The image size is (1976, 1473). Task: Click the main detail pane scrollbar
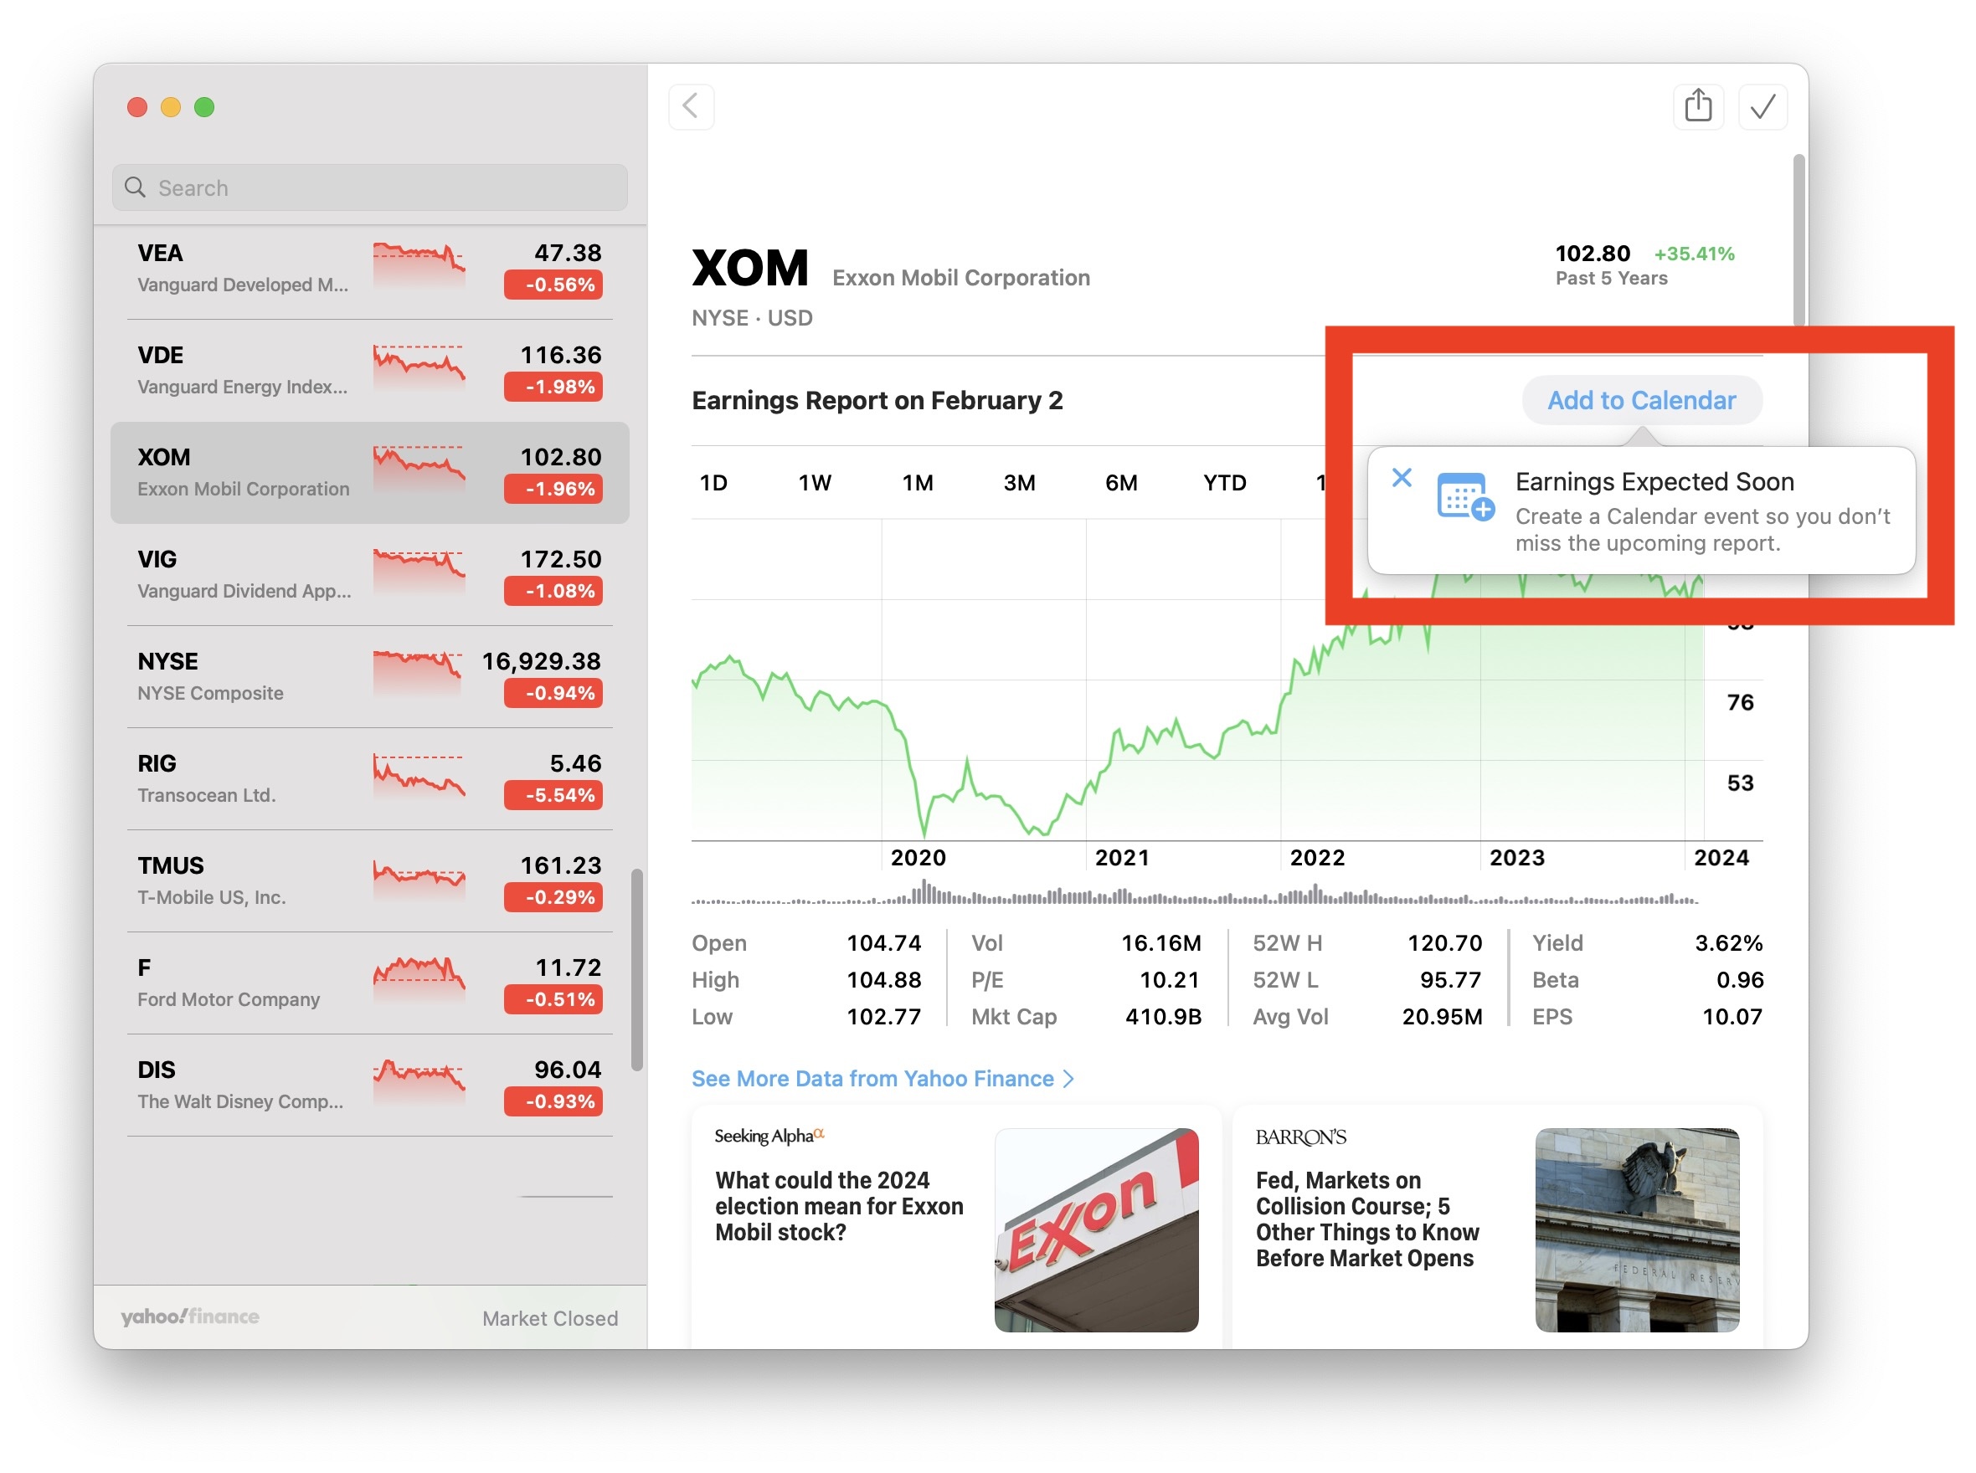pos(1799,241)
